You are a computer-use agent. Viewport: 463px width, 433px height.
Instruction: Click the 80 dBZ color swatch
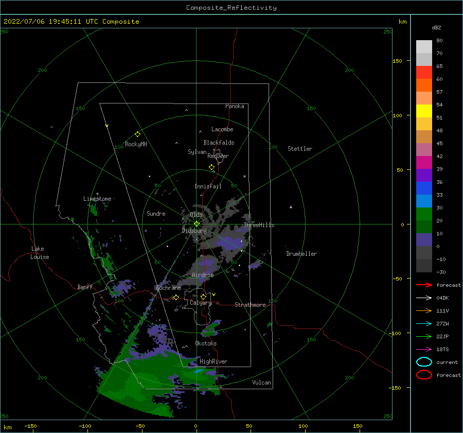tap(424, 46)
